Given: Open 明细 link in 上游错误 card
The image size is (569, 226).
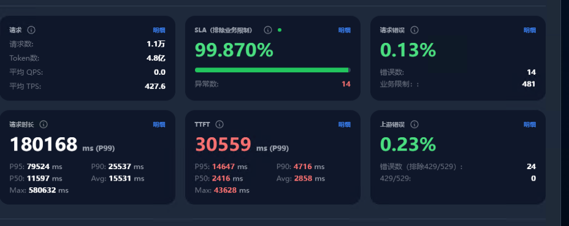Looking at the screenshot, I should pos(529,125).
